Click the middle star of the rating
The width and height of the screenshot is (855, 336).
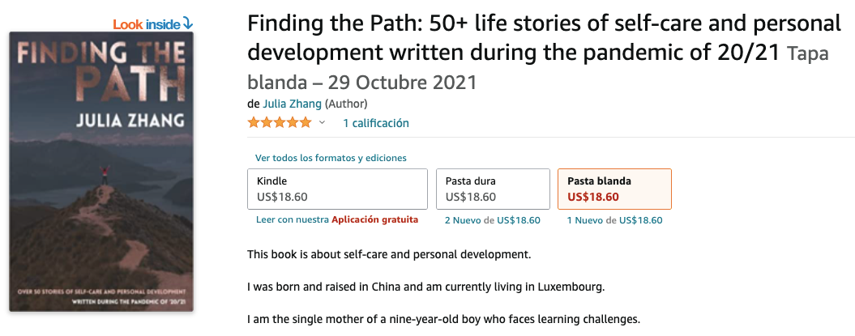click(x=280, y=123)
